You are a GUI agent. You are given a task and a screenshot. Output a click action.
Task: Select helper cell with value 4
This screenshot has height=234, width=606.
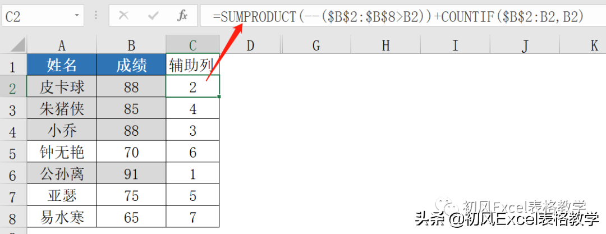pos(193,108)
